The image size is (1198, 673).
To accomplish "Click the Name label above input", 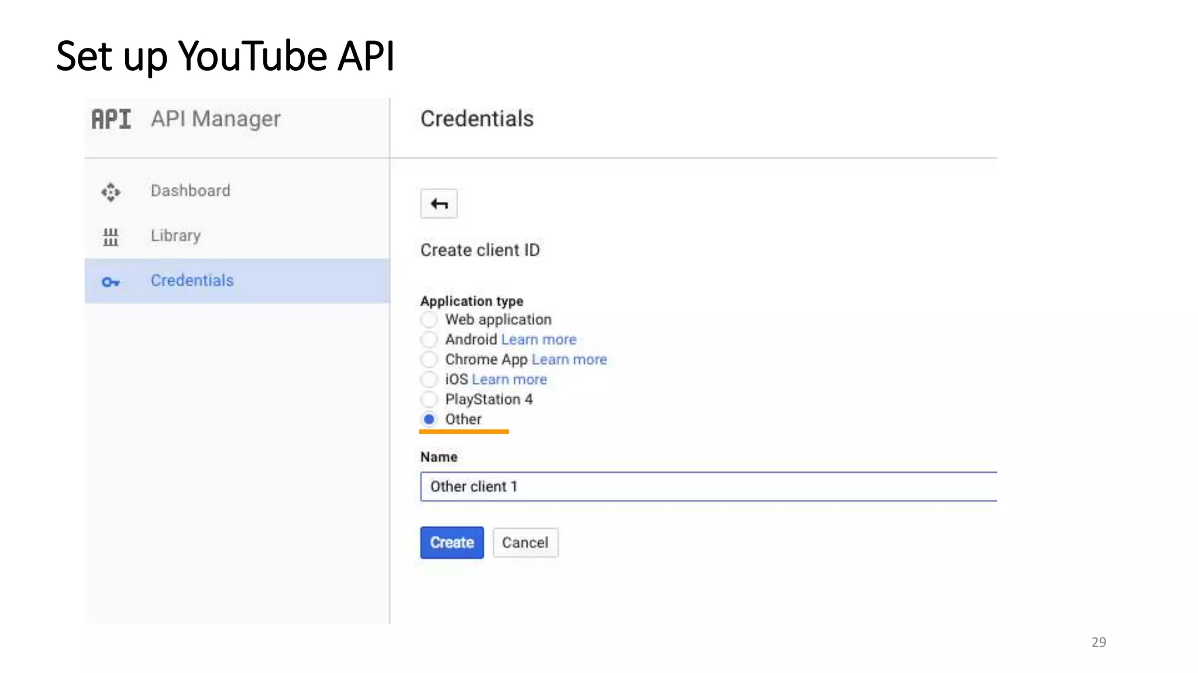I will click(x=439, y=457).
